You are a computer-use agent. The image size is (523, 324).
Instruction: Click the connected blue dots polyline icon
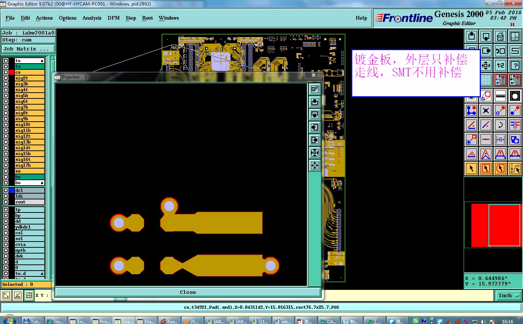coord(471,110)
